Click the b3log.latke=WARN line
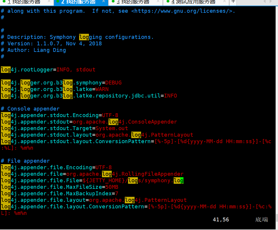 click(55, 89)
